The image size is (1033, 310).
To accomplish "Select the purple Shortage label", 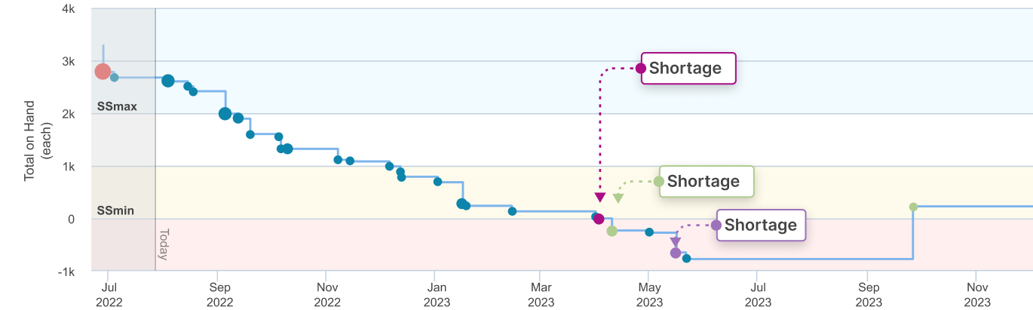I will click(x=760, y=225).
